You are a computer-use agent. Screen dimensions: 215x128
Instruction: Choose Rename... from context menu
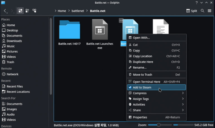pos(156,68)
